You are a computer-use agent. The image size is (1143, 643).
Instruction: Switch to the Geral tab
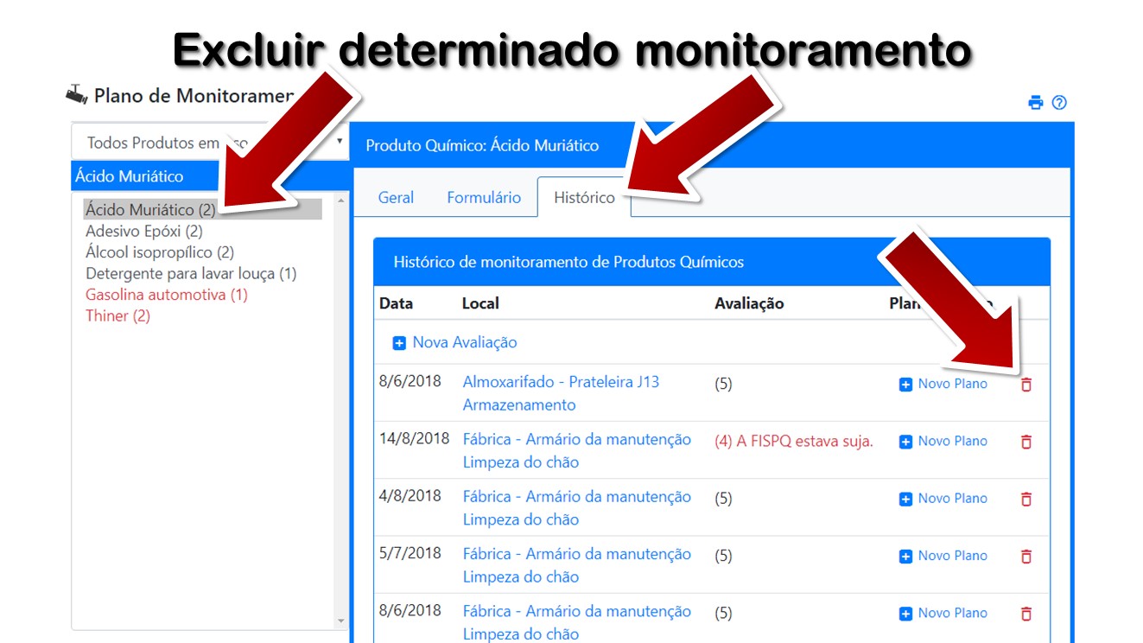(396, 197)
